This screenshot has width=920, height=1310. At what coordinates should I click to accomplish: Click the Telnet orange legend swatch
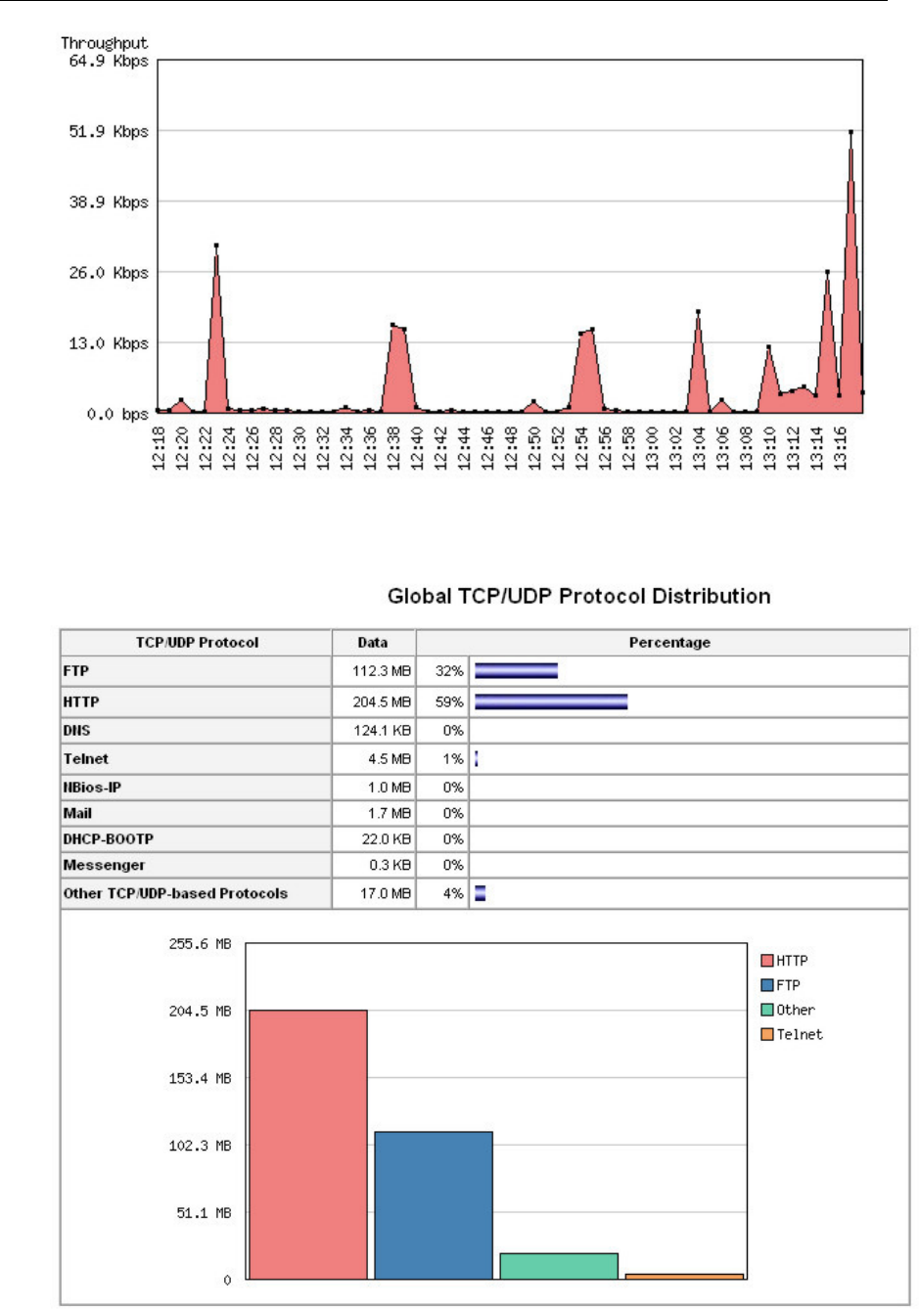(767, 1034)
